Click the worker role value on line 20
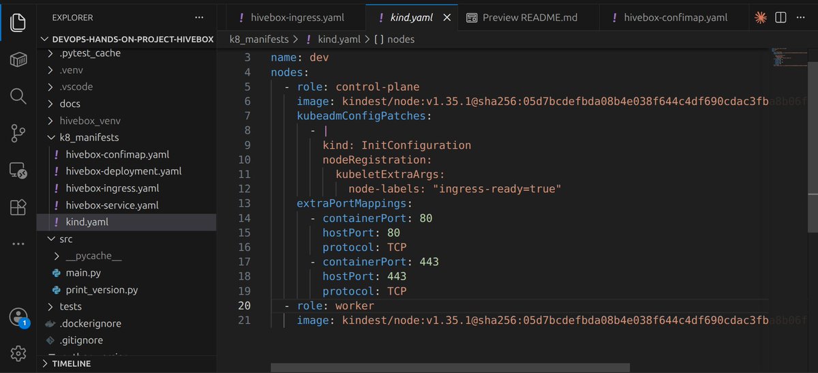The image size is (818, 373). 354,305
